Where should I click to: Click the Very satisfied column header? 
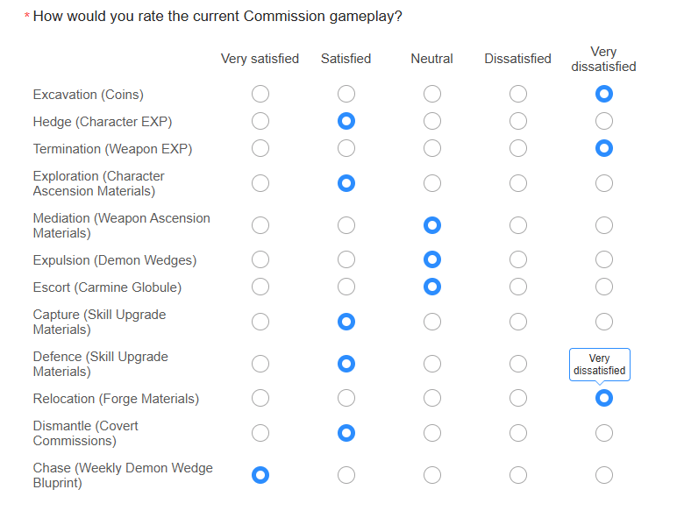pyautogui.click(x=260, y=59)
